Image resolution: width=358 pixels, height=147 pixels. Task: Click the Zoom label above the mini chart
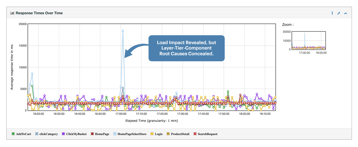(x=288, y=24)
